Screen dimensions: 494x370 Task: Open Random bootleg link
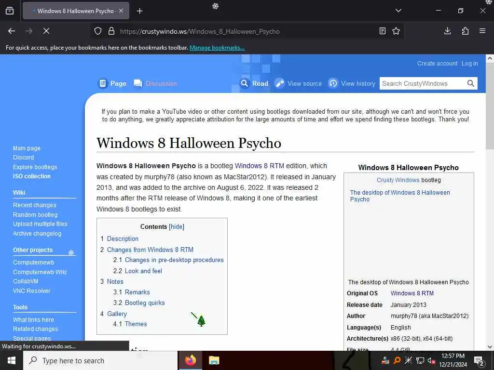click(x=35, y=214)
